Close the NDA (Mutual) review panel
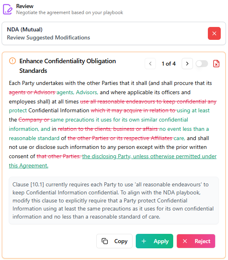The image size is (228, 260). coord(214,33)
